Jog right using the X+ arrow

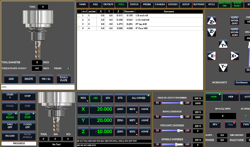235,56
